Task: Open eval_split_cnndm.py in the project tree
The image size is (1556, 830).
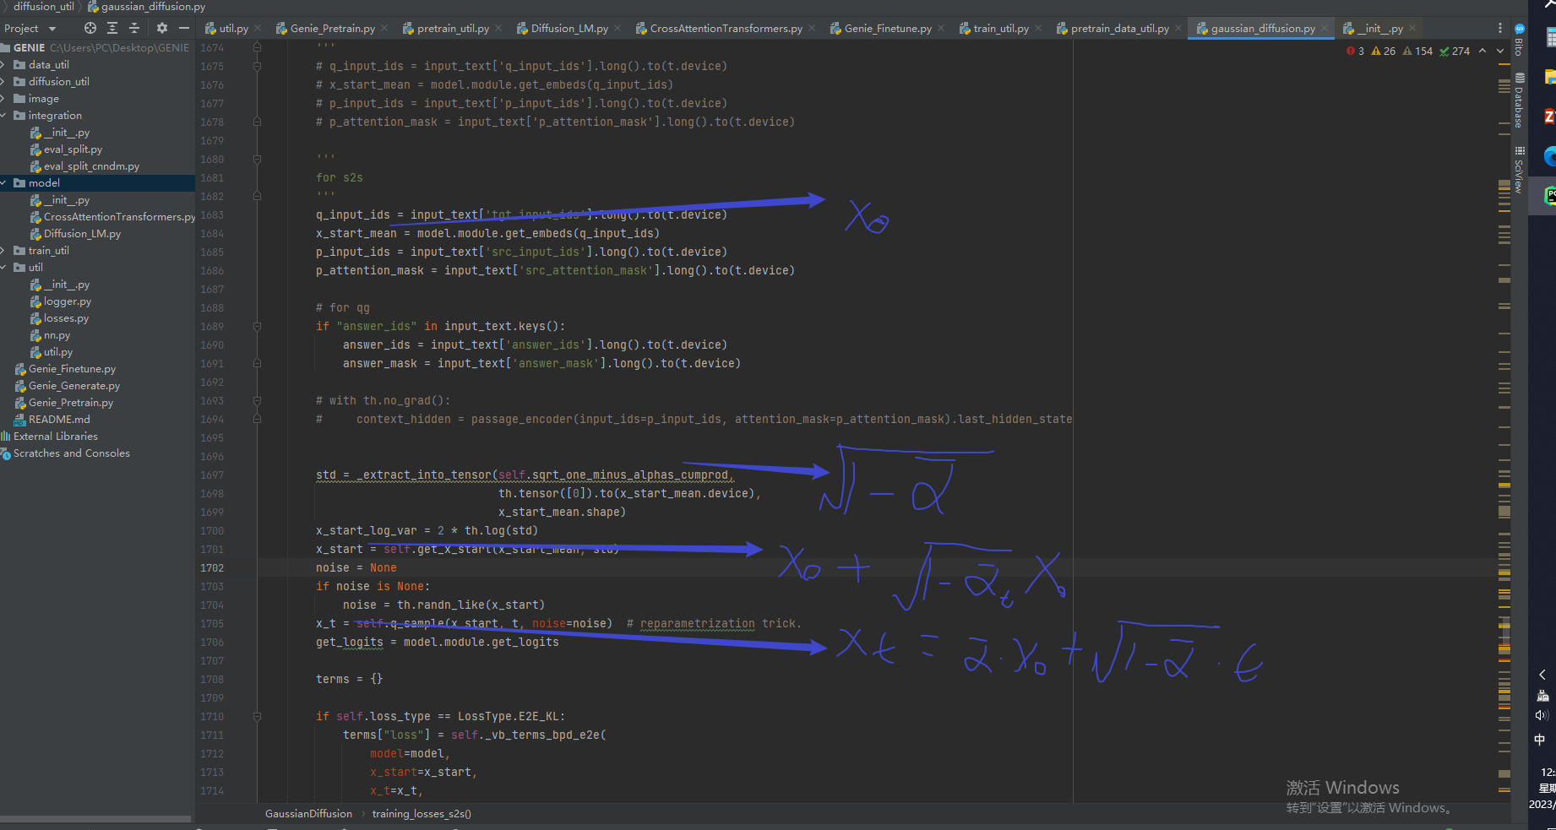Action: 91,166
